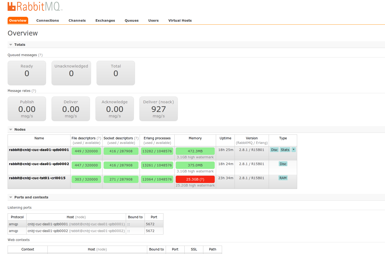Screen dimensions: 385x254
Task: Open the Exchanges tab
Action: point(105,20)
